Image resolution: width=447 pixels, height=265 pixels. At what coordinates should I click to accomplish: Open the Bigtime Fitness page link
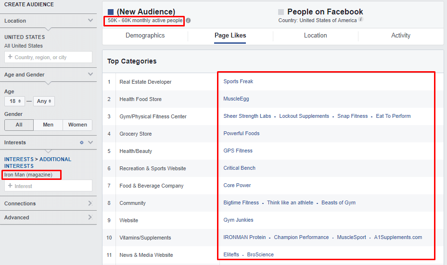241,202
